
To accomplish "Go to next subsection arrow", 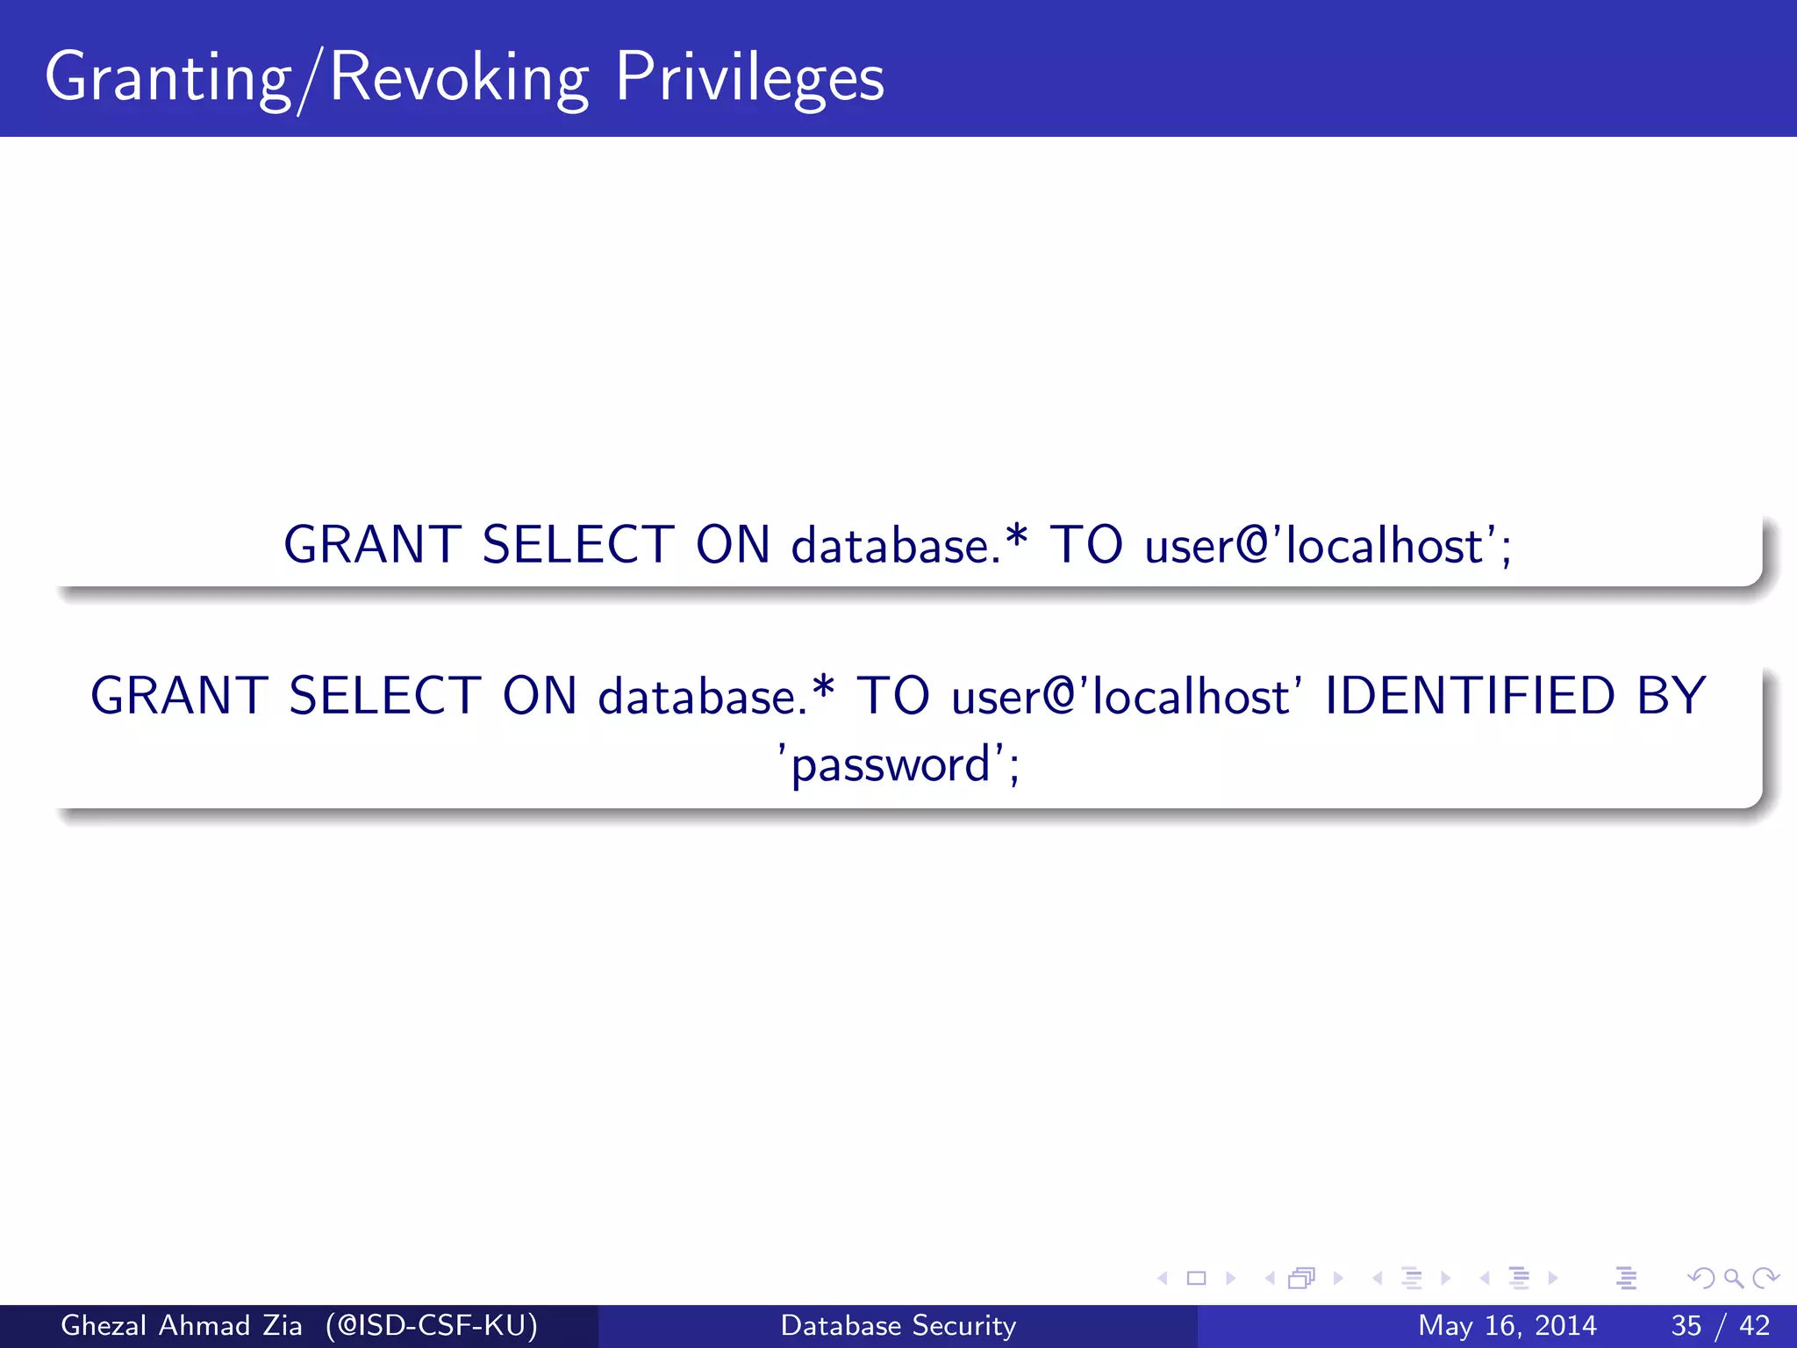I will click(x=1445, y=1279).
